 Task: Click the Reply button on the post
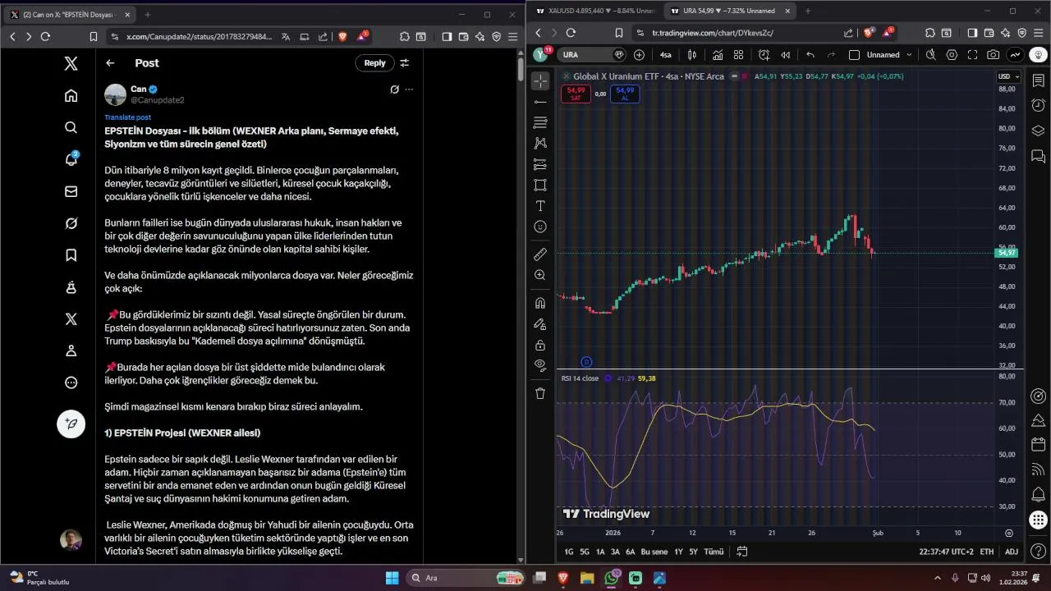(374, 63)
